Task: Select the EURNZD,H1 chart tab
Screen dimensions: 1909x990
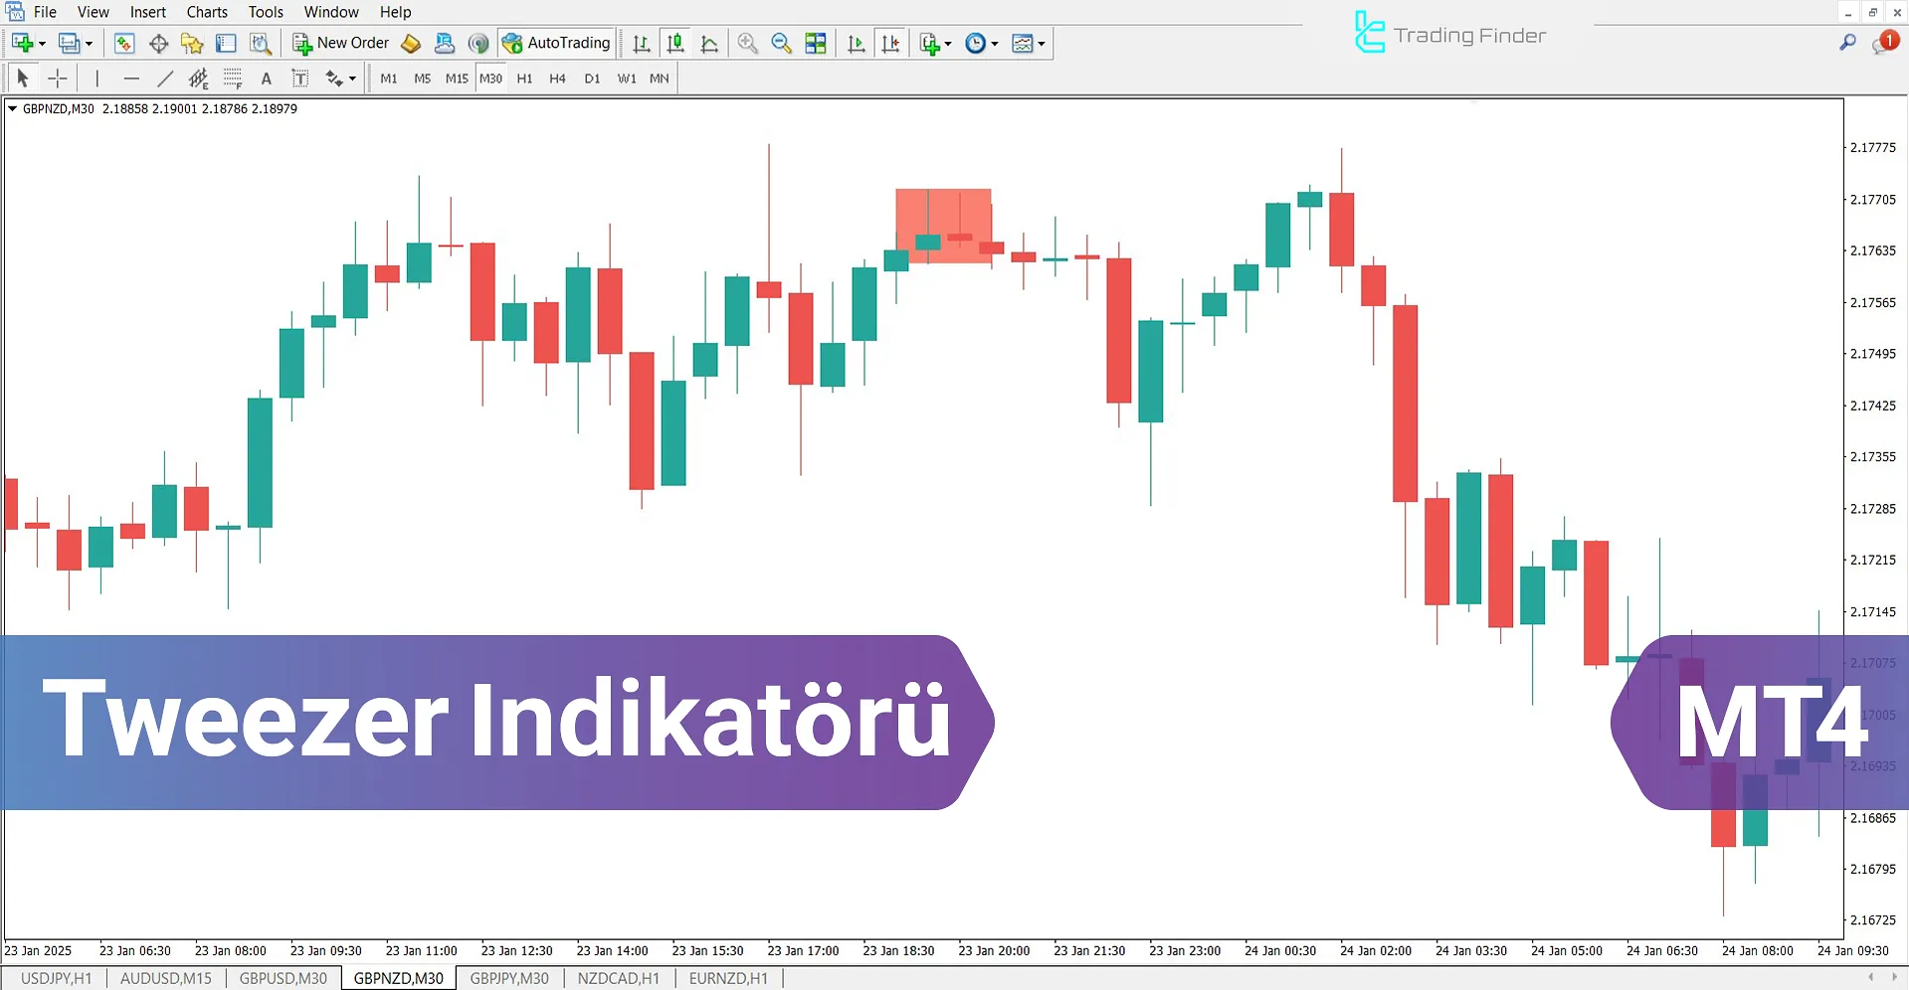Action: (x=728, y=978)
